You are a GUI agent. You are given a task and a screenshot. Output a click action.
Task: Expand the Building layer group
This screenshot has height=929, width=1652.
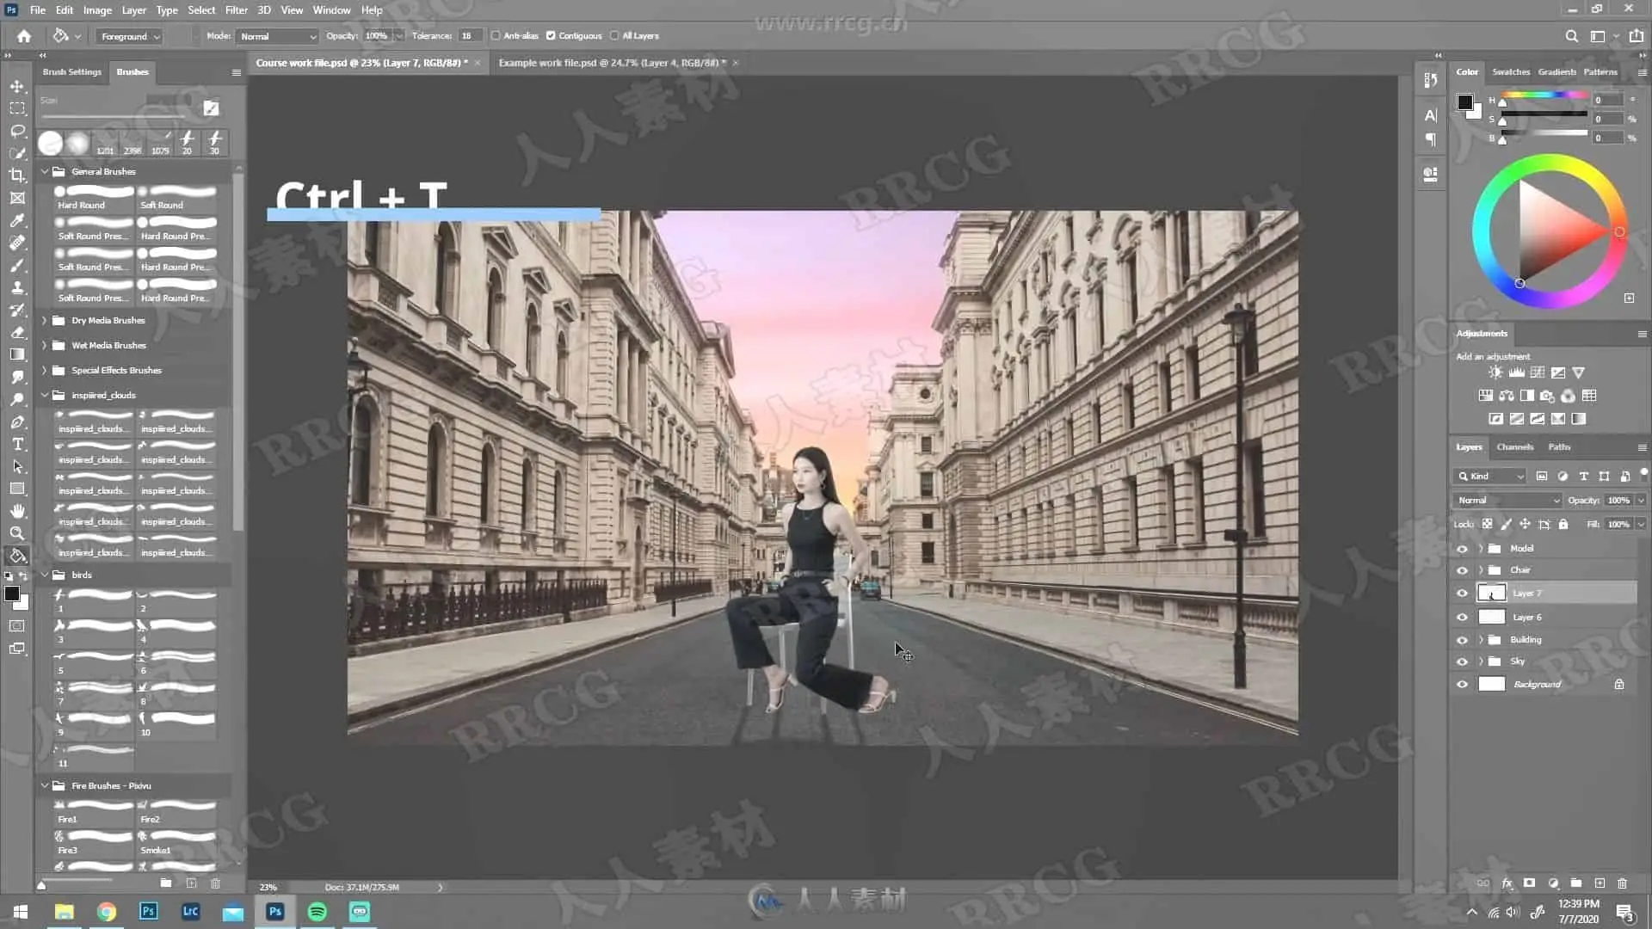1481,640
